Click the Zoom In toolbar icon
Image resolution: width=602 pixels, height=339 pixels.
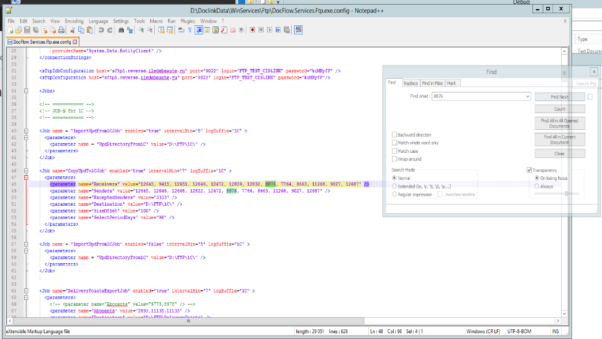tap(141, 30)
